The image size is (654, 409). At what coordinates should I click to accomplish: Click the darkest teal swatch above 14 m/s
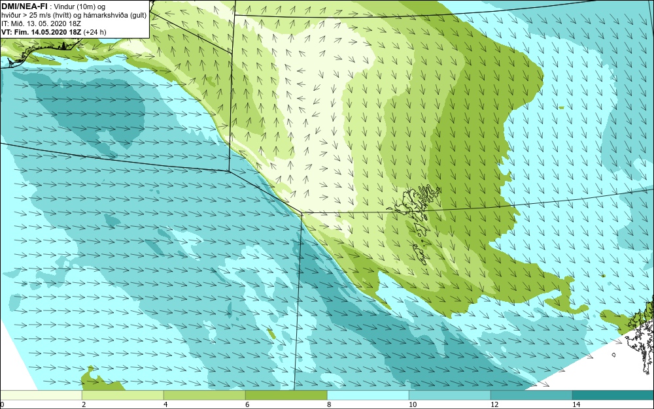click(x=613, y=395)
